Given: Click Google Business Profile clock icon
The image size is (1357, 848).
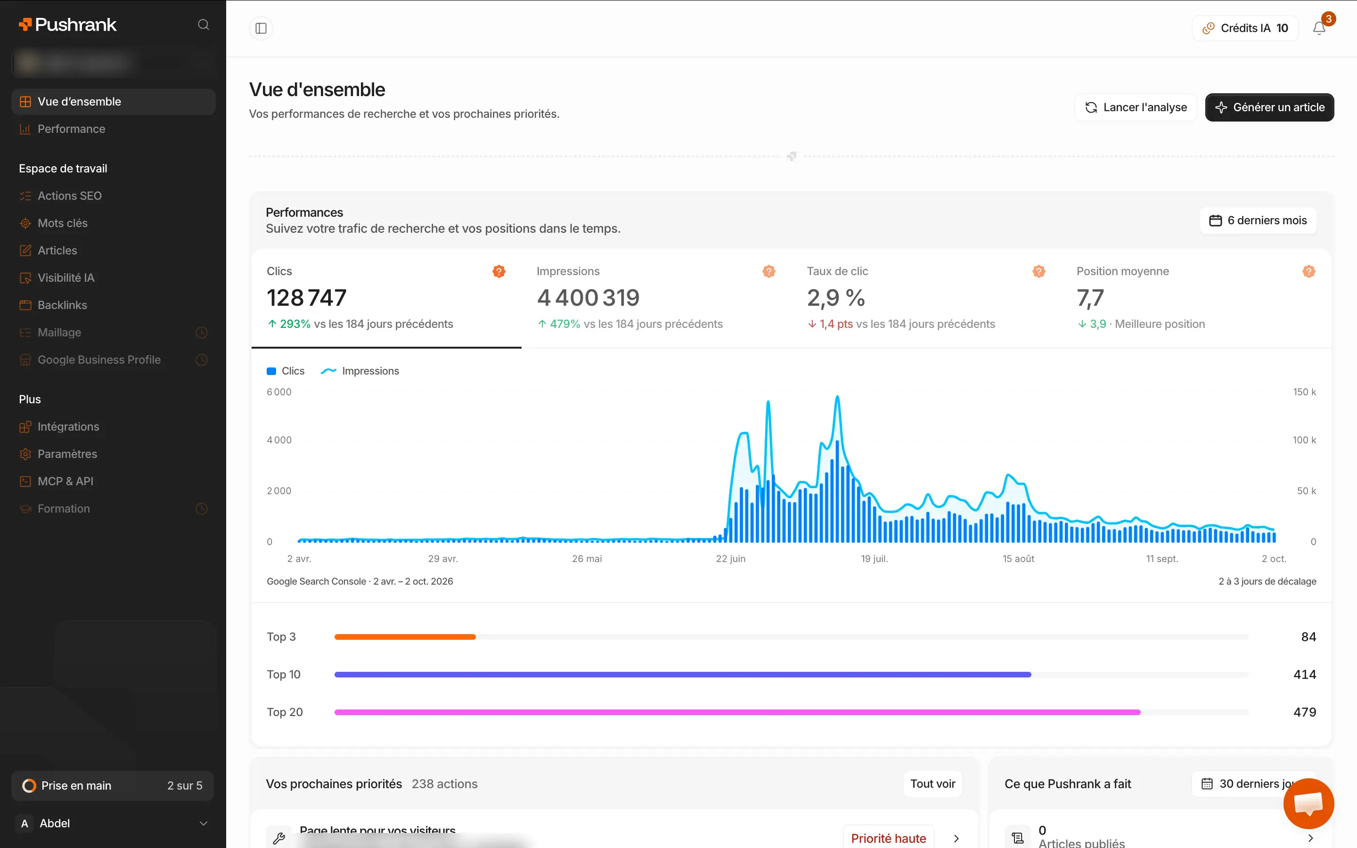Looking at the screenshot, I should pyautogui.click(x=202, y=360).
